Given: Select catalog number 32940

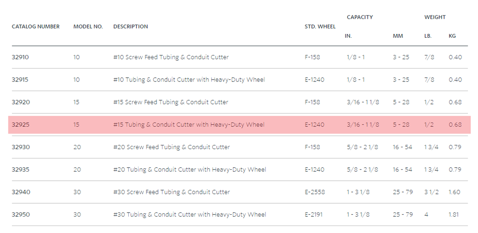Looking at the screenshot, I should point(21,192).
